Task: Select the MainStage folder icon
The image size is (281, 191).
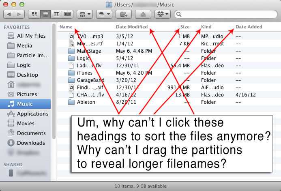Action: (x=71, y=51)
